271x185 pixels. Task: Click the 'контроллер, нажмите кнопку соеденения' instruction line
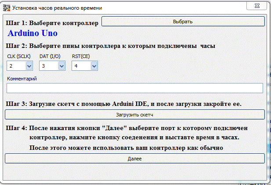point(134,138)
